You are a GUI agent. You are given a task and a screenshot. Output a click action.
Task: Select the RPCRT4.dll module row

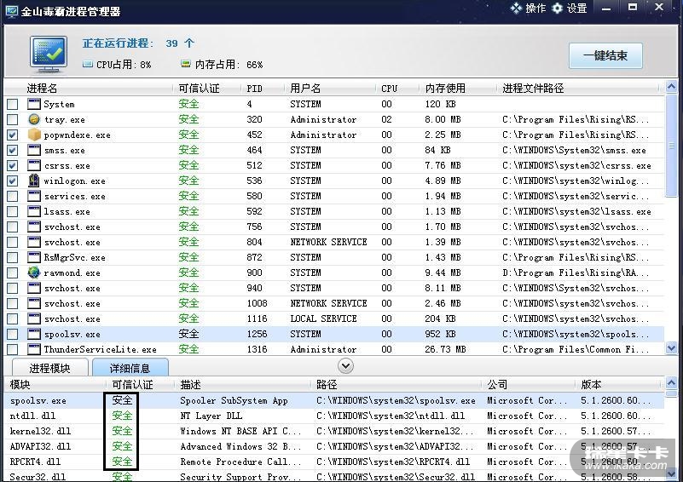click(333, 462)
